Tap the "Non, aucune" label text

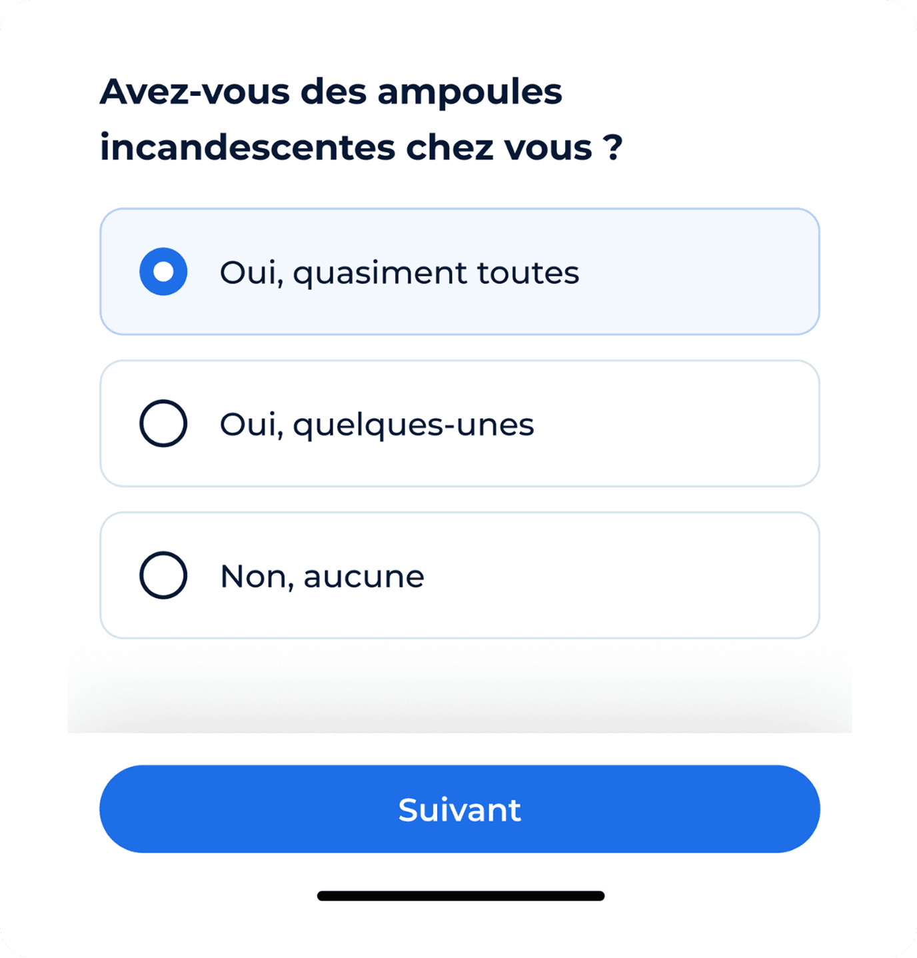point(322,577)
